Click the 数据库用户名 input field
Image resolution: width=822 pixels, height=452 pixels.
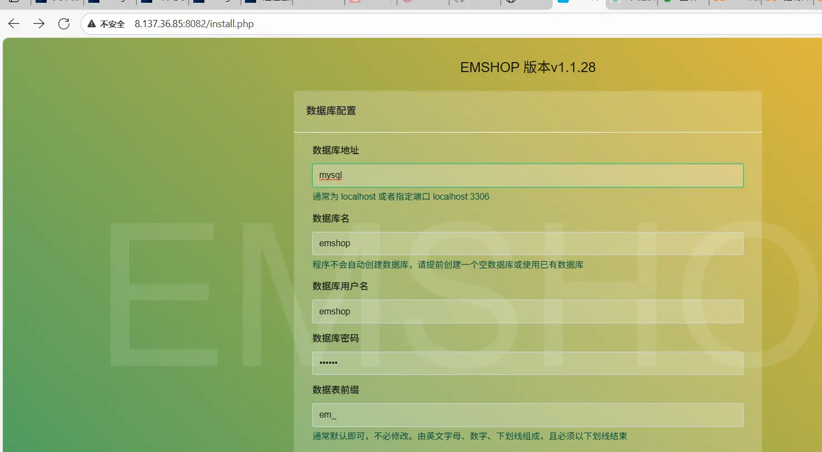(x=527, y=312)
